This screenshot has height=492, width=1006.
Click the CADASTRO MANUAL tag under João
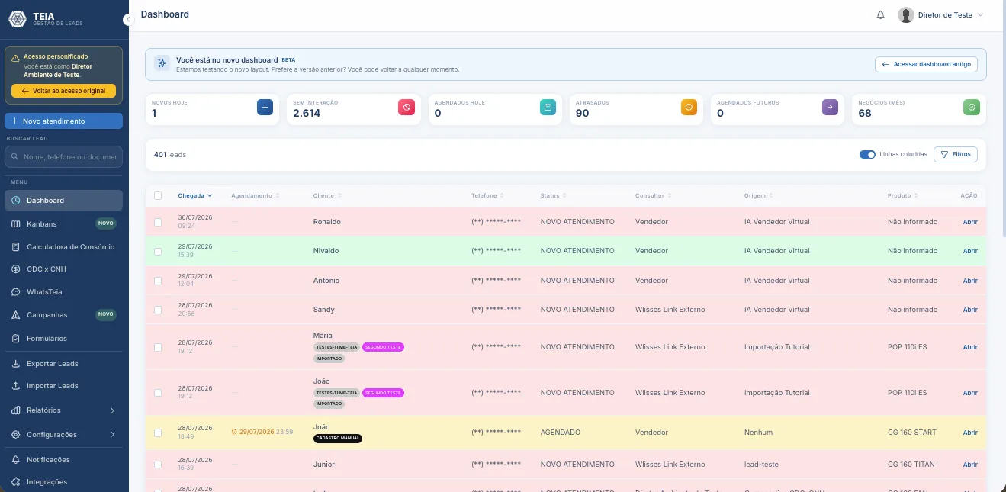[338, 439]
